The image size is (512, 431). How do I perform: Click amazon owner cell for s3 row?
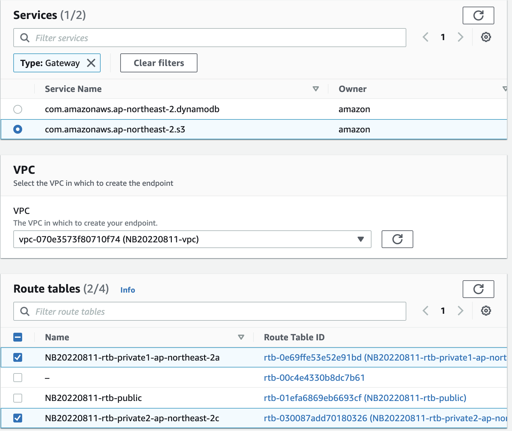[354, 130]
